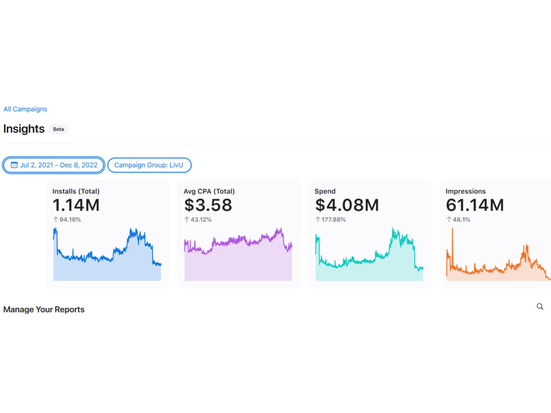551x413 pixels.
Task: Click the blue Installs trend chart
Action: (x=107, y=254)
